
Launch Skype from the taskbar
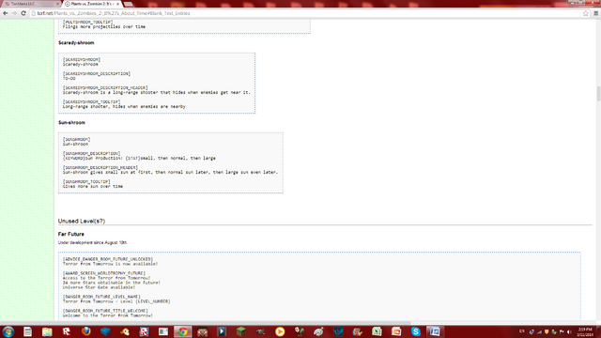point(415,331)
